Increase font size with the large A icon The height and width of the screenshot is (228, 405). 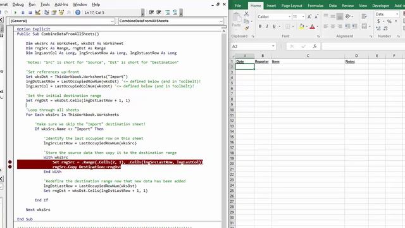[x=309, y=16]
